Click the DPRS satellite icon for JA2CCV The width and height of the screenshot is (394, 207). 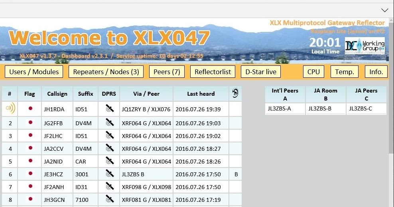[109, 148]
